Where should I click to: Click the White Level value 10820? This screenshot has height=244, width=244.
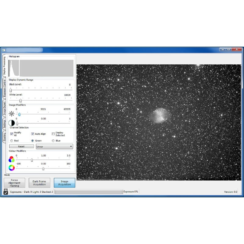tap(67, 95)
